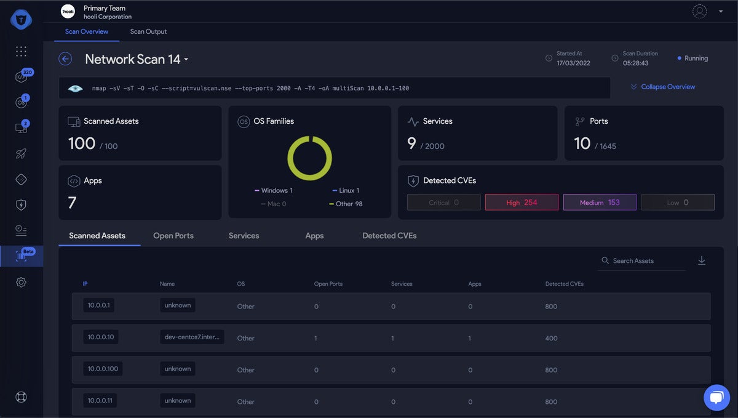738x418 pixels.
Task: Click the Mac 0 legend entry
Action: pos(274,204)
